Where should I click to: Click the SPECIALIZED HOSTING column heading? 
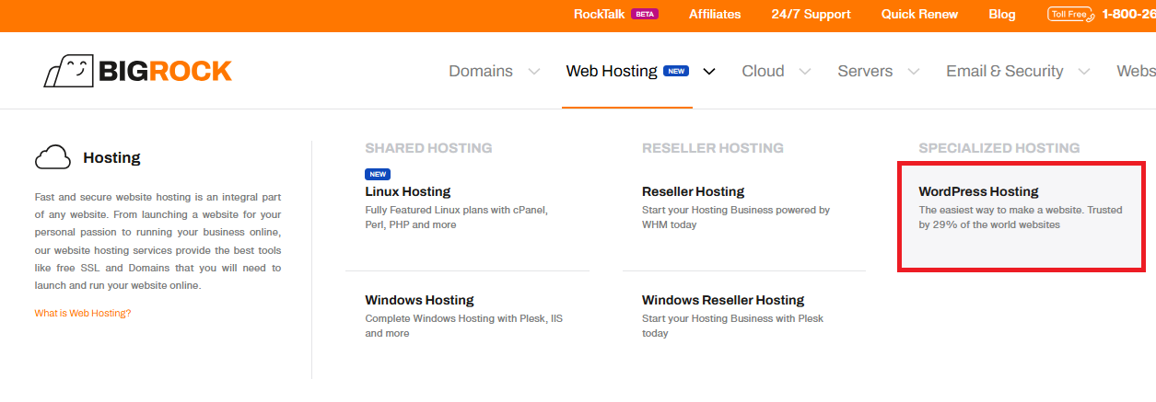(999, 147)
